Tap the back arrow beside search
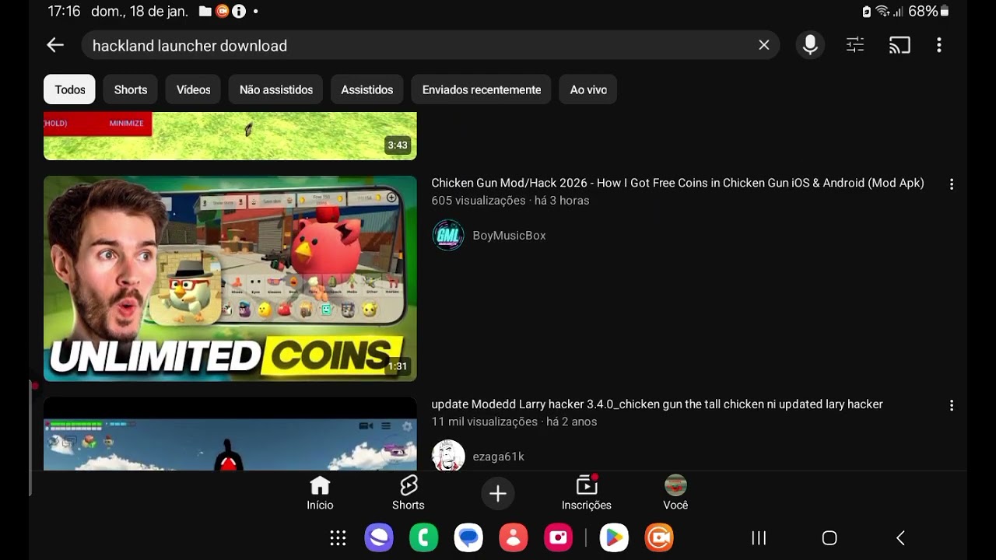The height and width of the screenshot is (560, 996). pos(54,45)
